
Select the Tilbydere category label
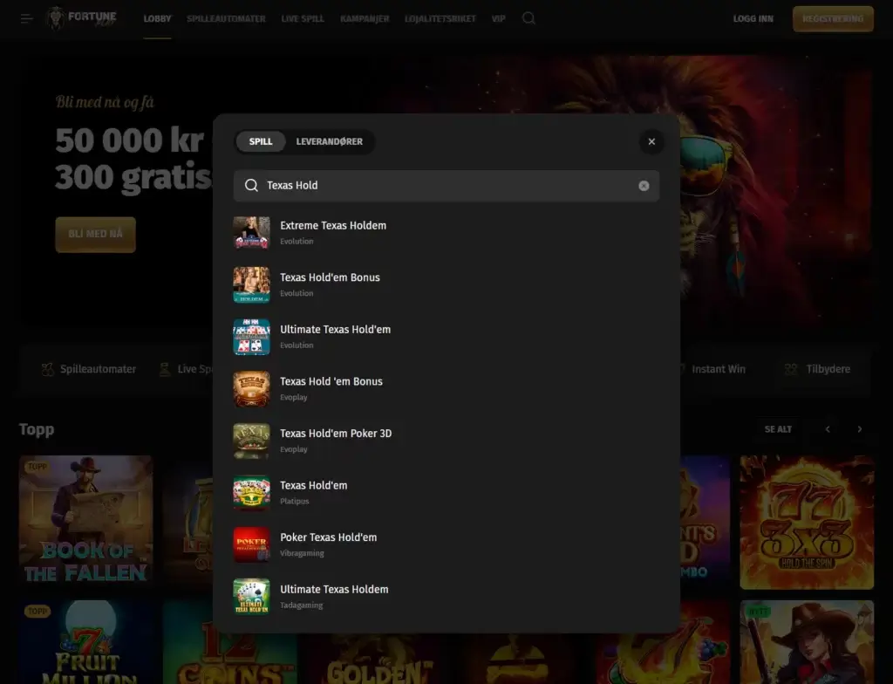point(828,369)
